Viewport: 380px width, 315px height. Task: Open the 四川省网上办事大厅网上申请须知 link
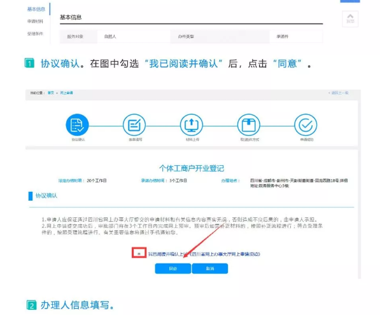(225, 254)
